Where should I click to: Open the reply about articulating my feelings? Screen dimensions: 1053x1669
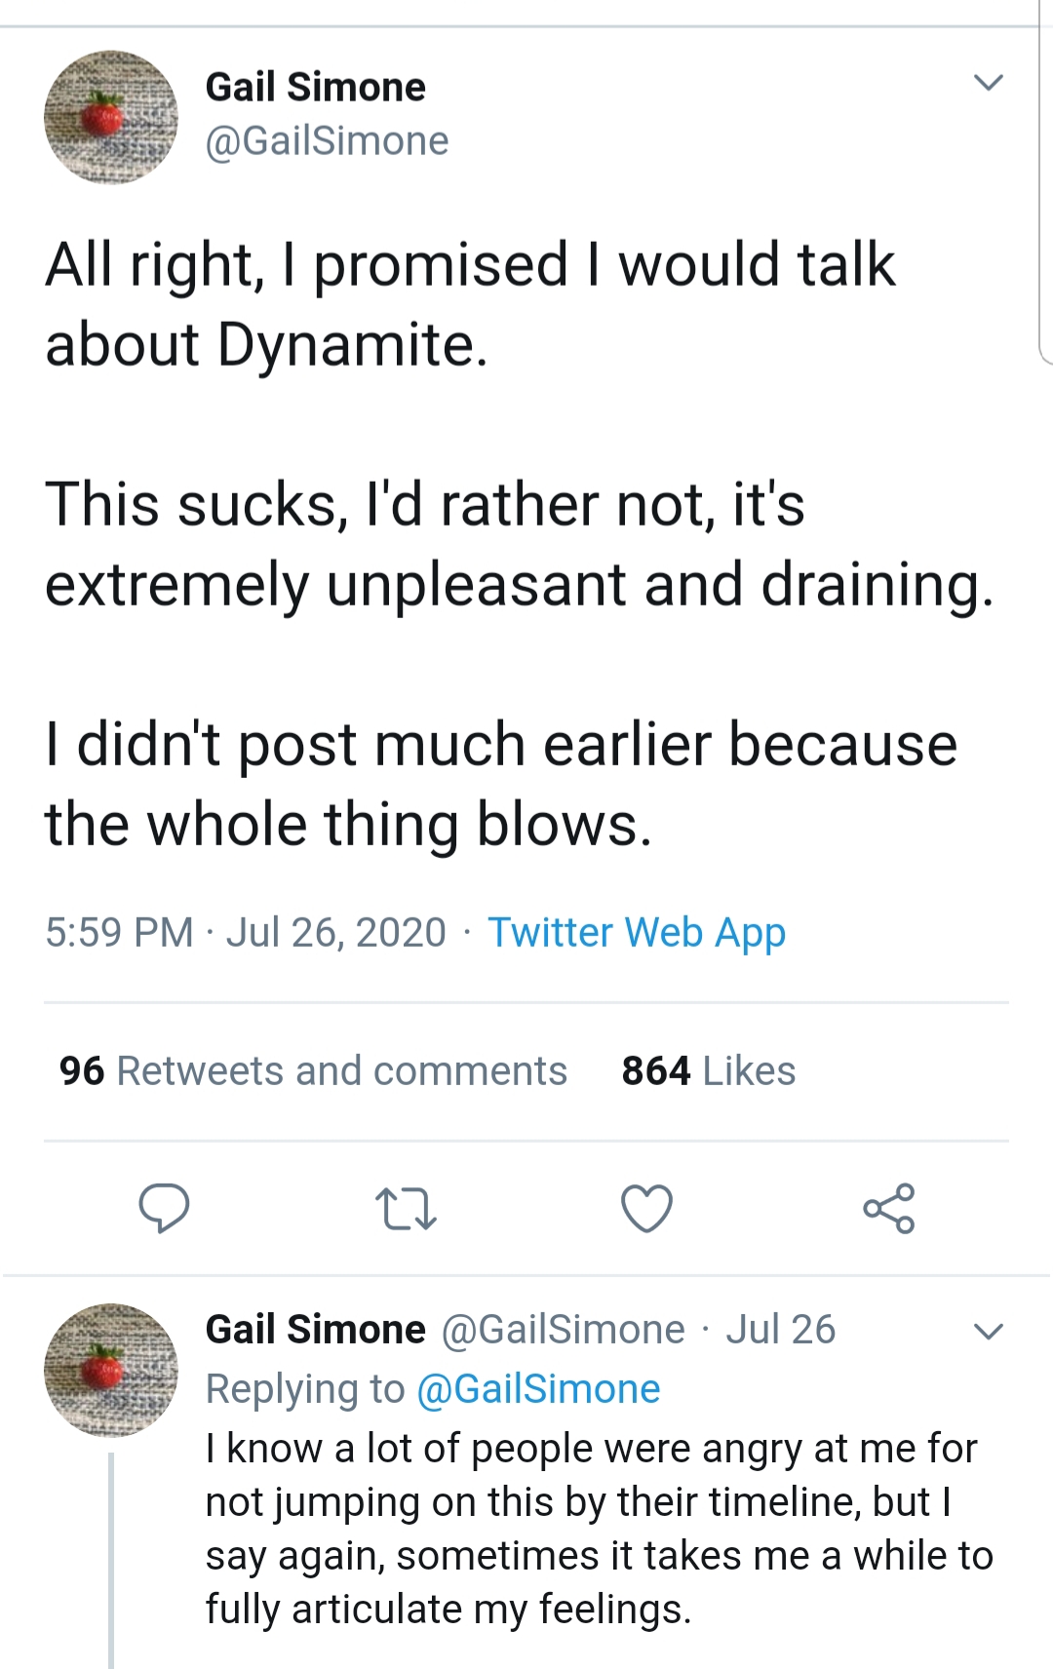(x=599, y=1529)
